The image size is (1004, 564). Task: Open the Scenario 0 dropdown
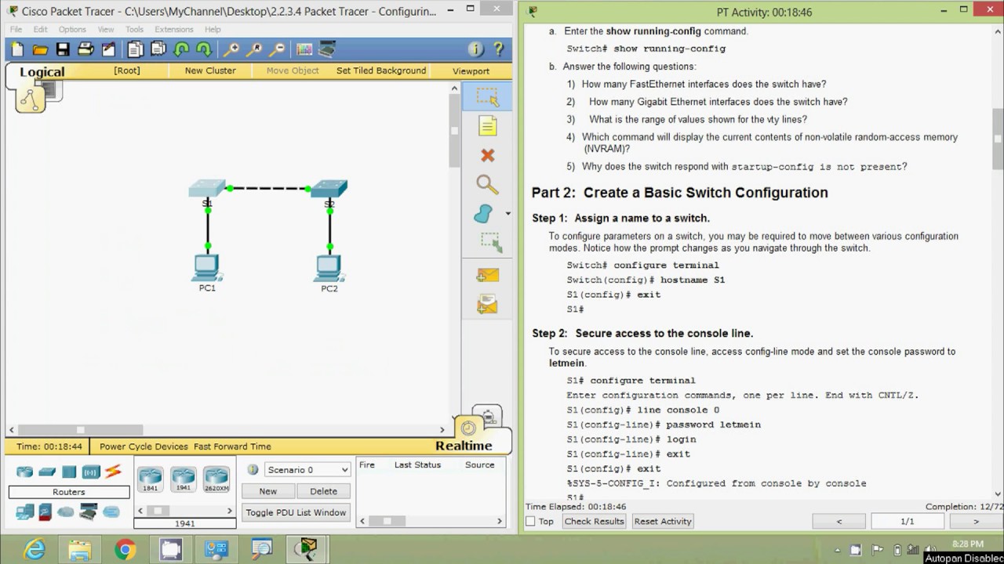coord(307,470)
